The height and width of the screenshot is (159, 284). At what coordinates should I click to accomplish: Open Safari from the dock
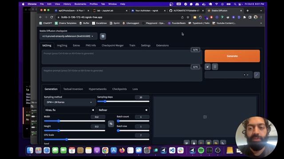[x=47, y=150]
